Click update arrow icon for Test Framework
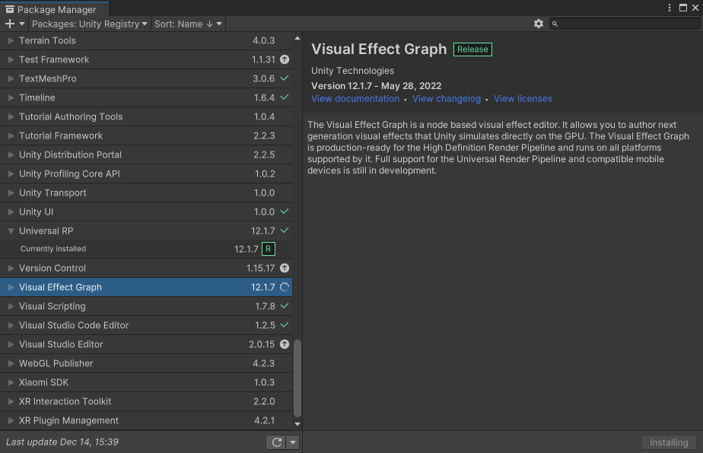The height and width of the screenshot is (453, 703). pyautogui.click(x=285, y=59)
